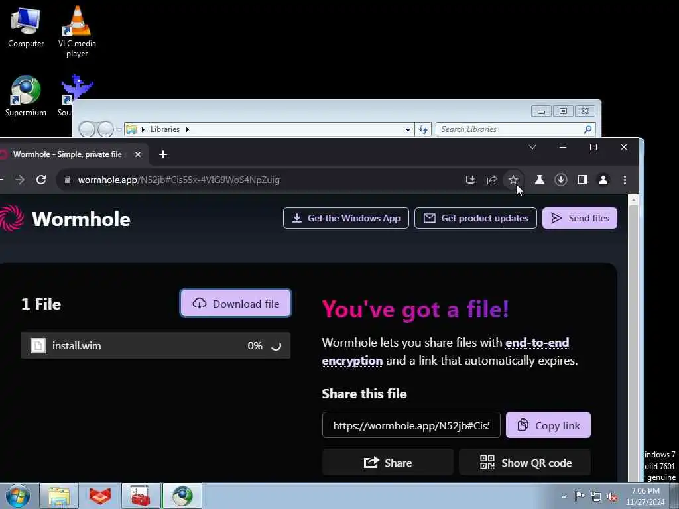The image size is (679, 509).
Task: Click the install.wim file row
Action: pyautogui.click(x=156, y=345)
